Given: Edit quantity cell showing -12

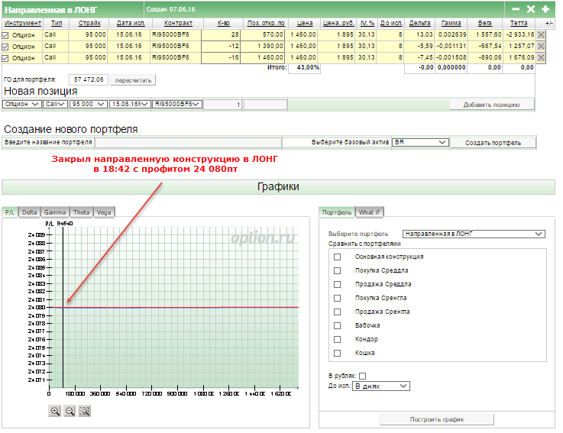Looking at the screenshot, I should pyautogui.click(x=221, y=47).
